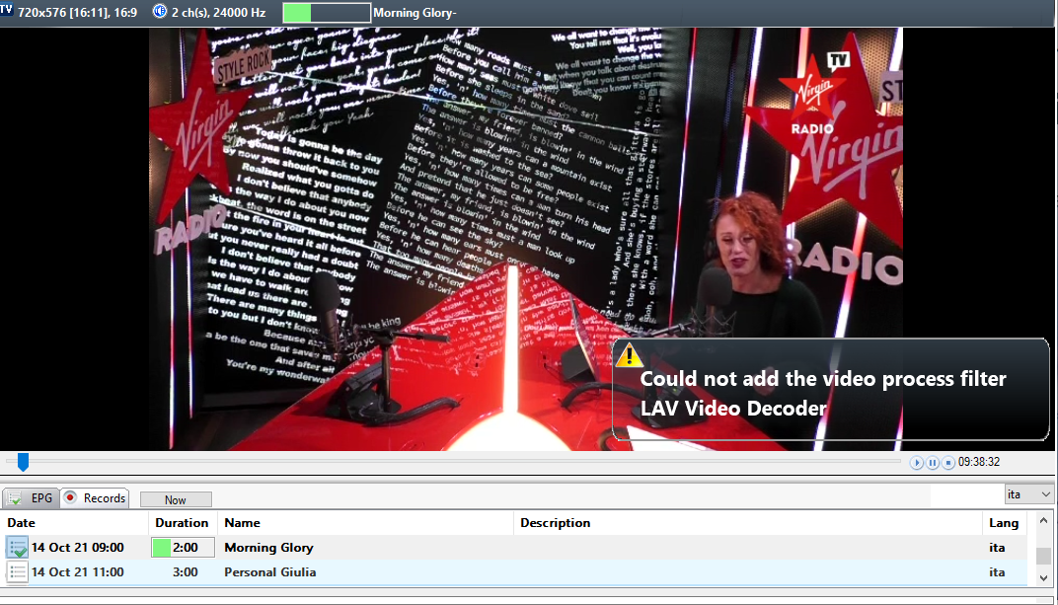1058x605 pixels.
Task: Click the 2:00 duration progress cell
Action: point(183,548)
